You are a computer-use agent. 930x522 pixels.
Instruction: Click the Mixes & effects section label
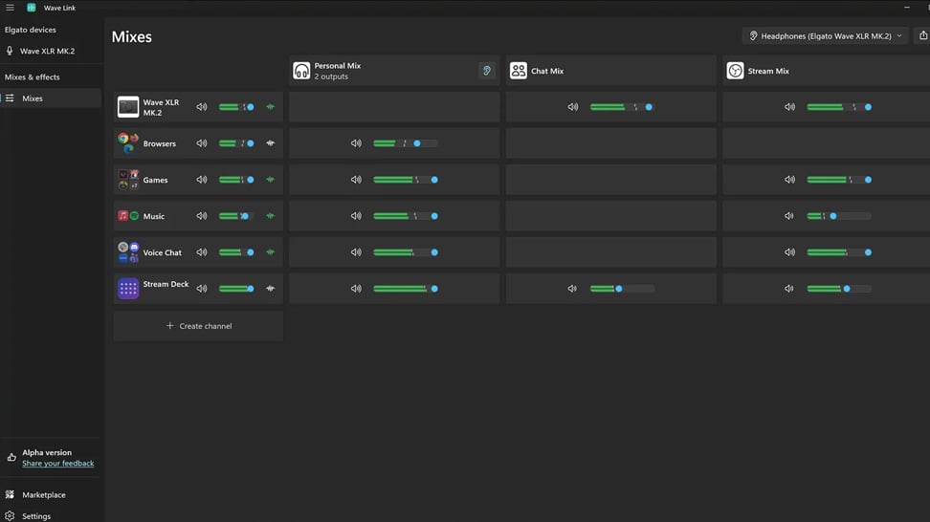pos(32,77)
